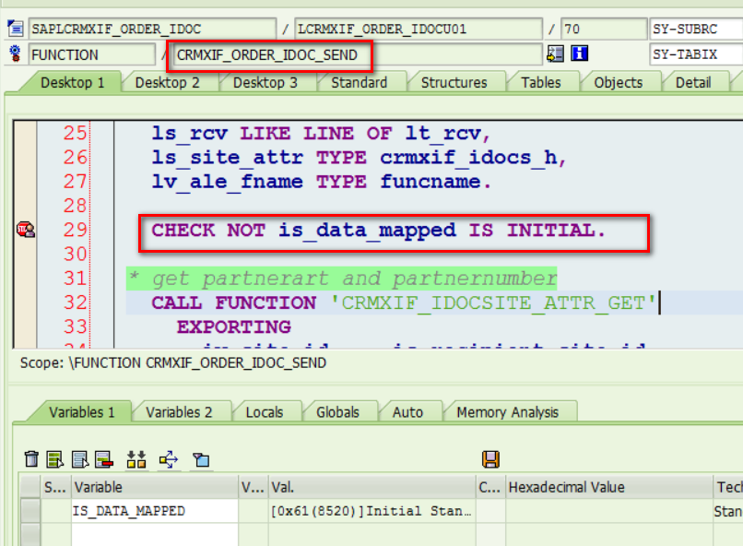Click the Variable column header
743x546 pixels.
point(155,487)
